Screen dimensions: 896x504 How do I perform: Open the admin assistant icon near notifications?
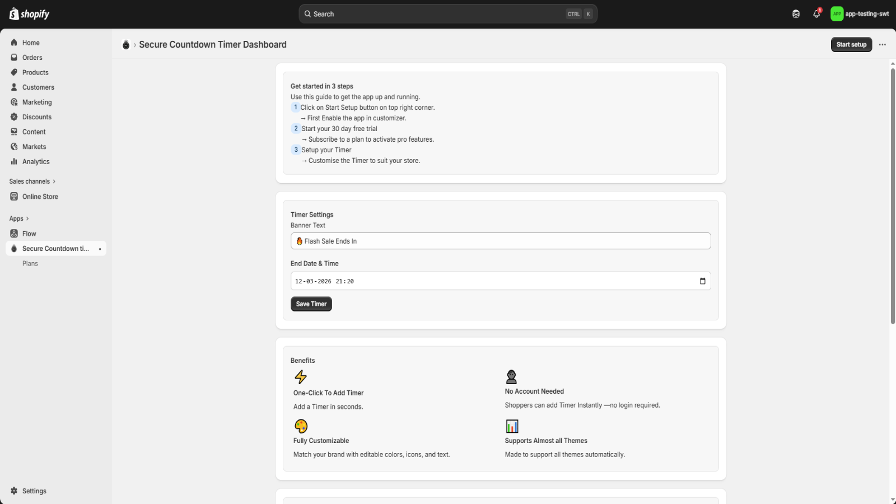(795, 13)
